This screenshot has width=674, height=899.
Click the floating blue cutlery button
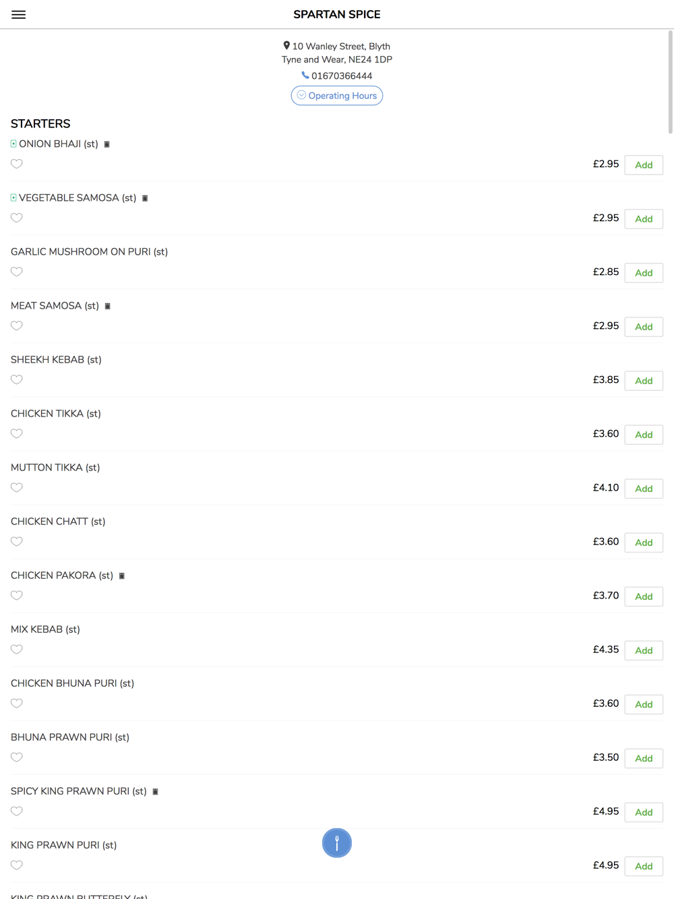337,842
